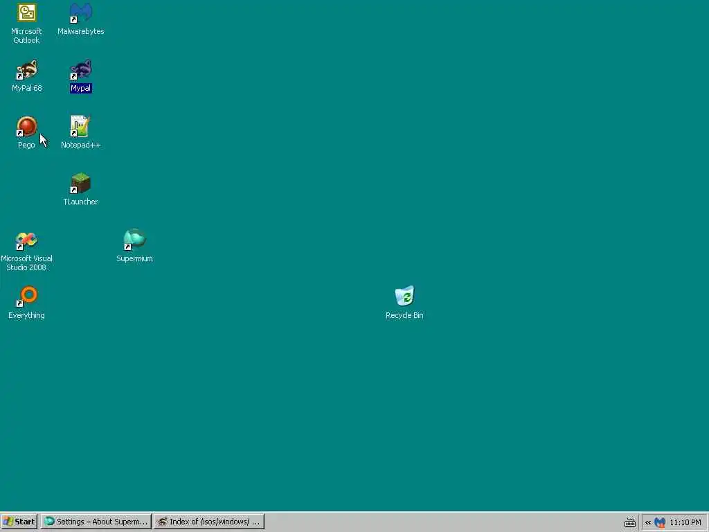Switch to Settings – About Supermium taskbar window
The height and width of the screenshot is (532, 709).
[x=96, y=522]
